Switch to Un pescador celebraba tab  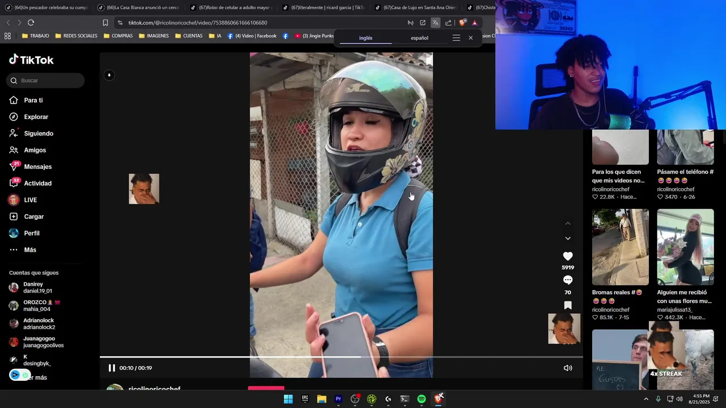tap(47, 7)
